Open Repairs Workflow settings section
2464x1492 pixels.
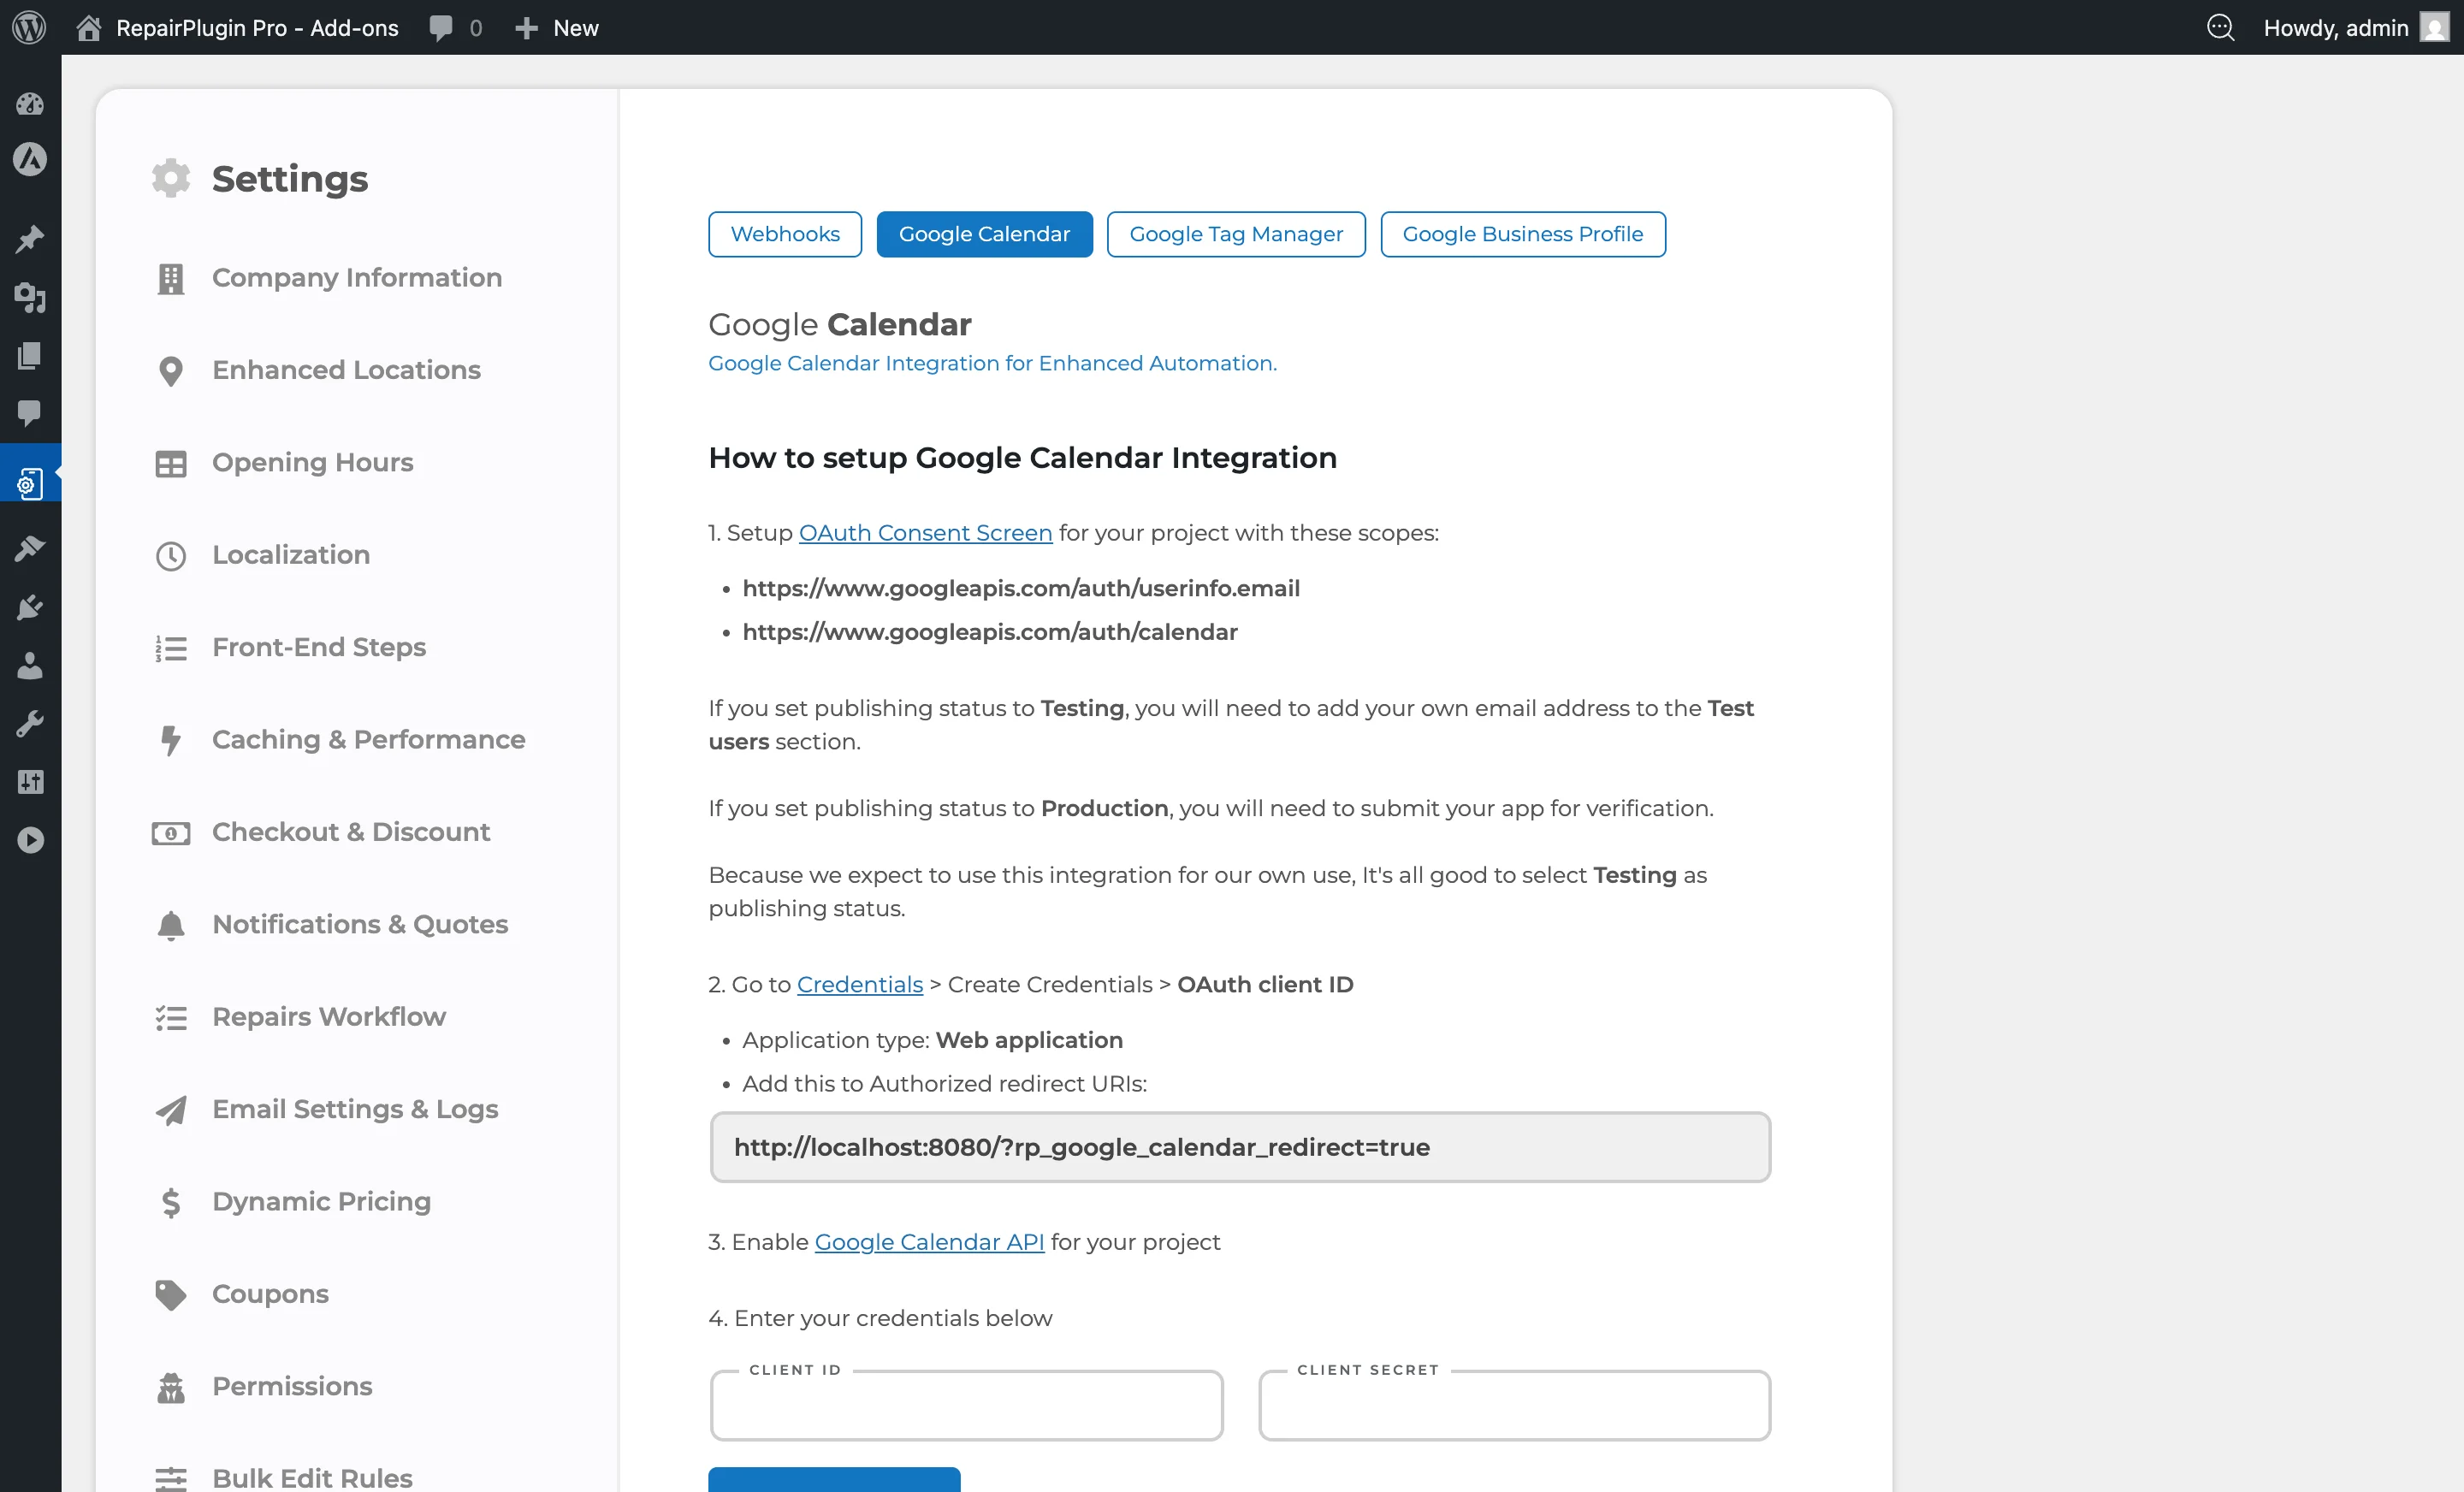(329, 1016)
